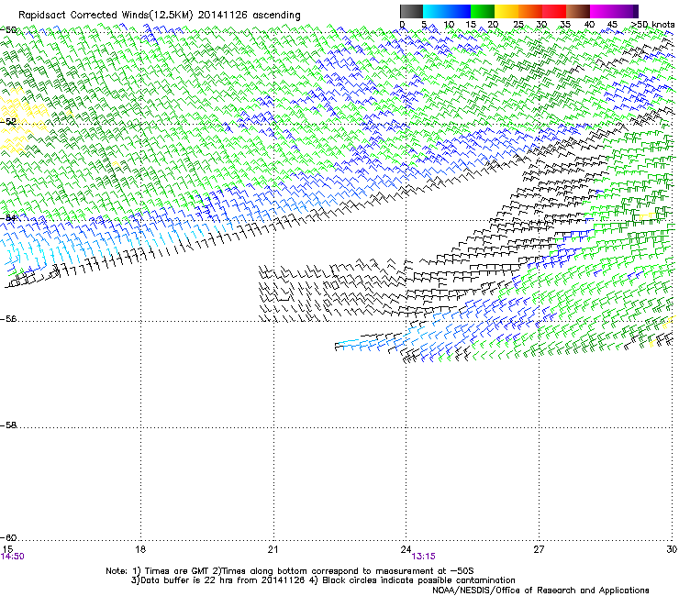The height and width of the screenshot is (596, 679).
Task: Click the yellow 20-25 knots legend swatch
Action: (x=506, y=11)
